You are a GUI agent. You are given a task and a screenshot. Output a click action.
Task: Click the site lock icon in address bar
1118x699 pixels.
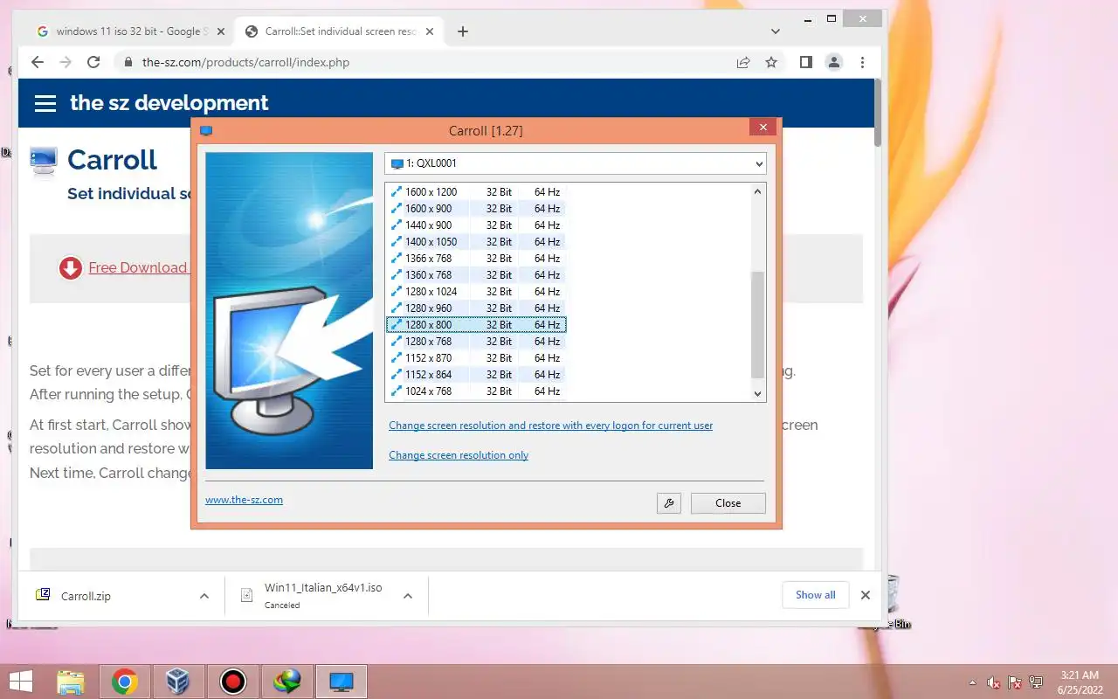tap(128, 62)
